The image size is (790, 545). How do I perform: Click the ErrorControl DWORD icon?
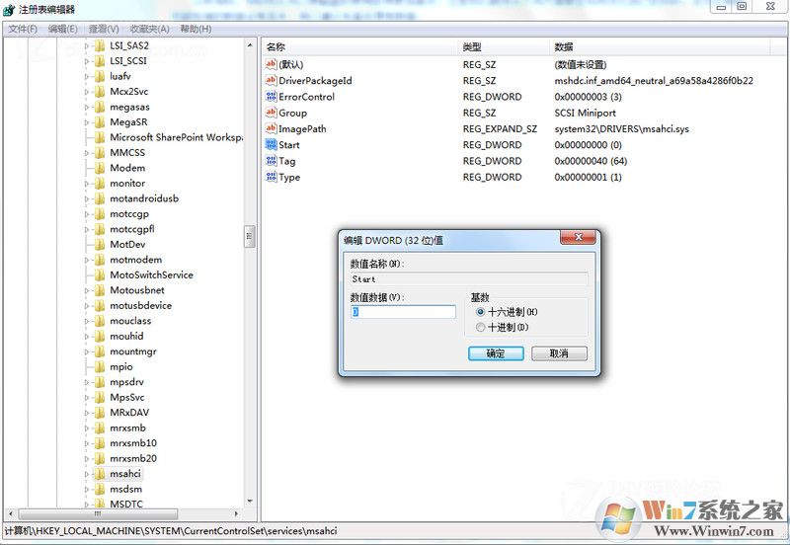272,97
